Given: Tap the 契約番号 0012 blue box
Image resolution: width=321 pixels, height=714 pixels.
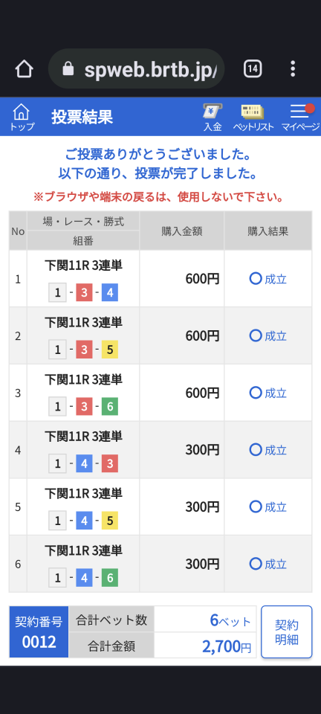Looking at the screenshot, I should point(39,631).
